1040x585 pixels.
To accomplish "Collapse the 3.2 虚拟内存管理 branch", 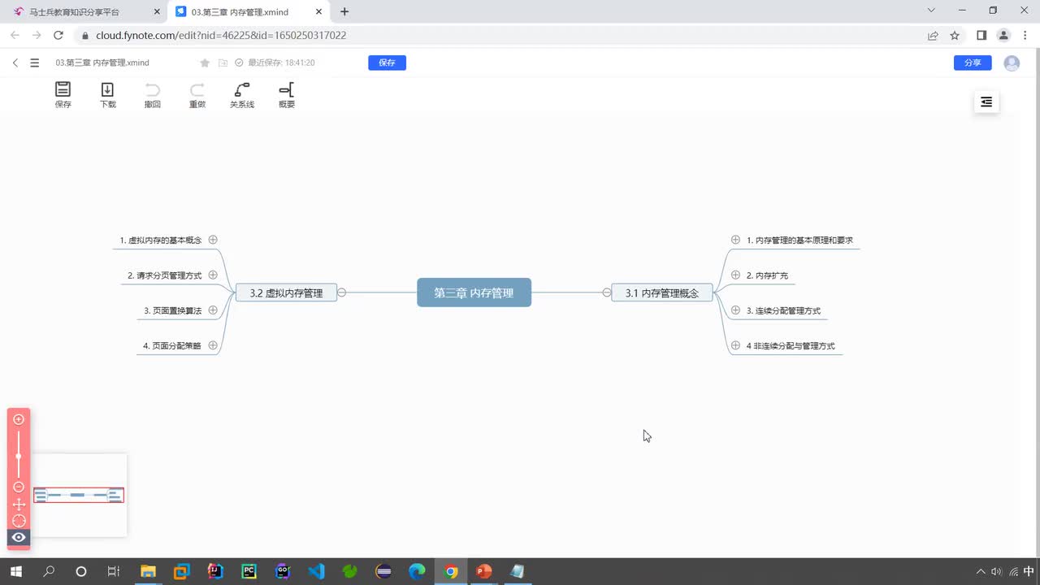I will tap(342, 292).
